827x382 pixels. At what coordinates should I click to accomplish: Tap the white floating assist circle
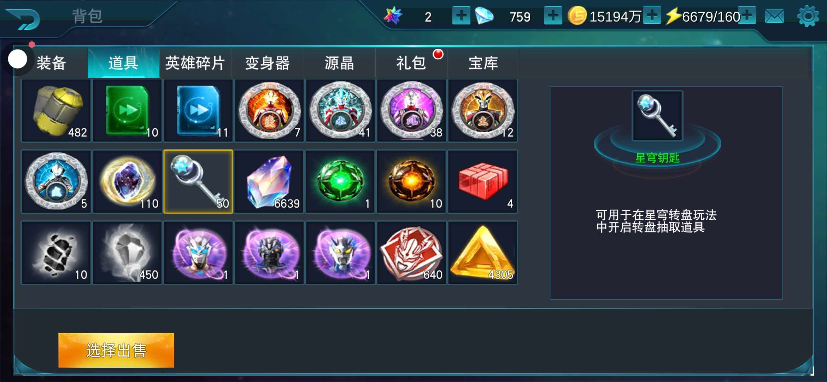pyautogui.click(x=17, y=59)
